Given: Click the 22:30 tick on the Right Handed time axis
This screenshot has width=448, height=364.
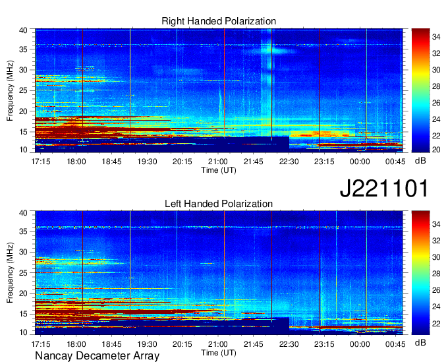Looking at the screenshot, I should pyautogui.click(x=289, y=162).
